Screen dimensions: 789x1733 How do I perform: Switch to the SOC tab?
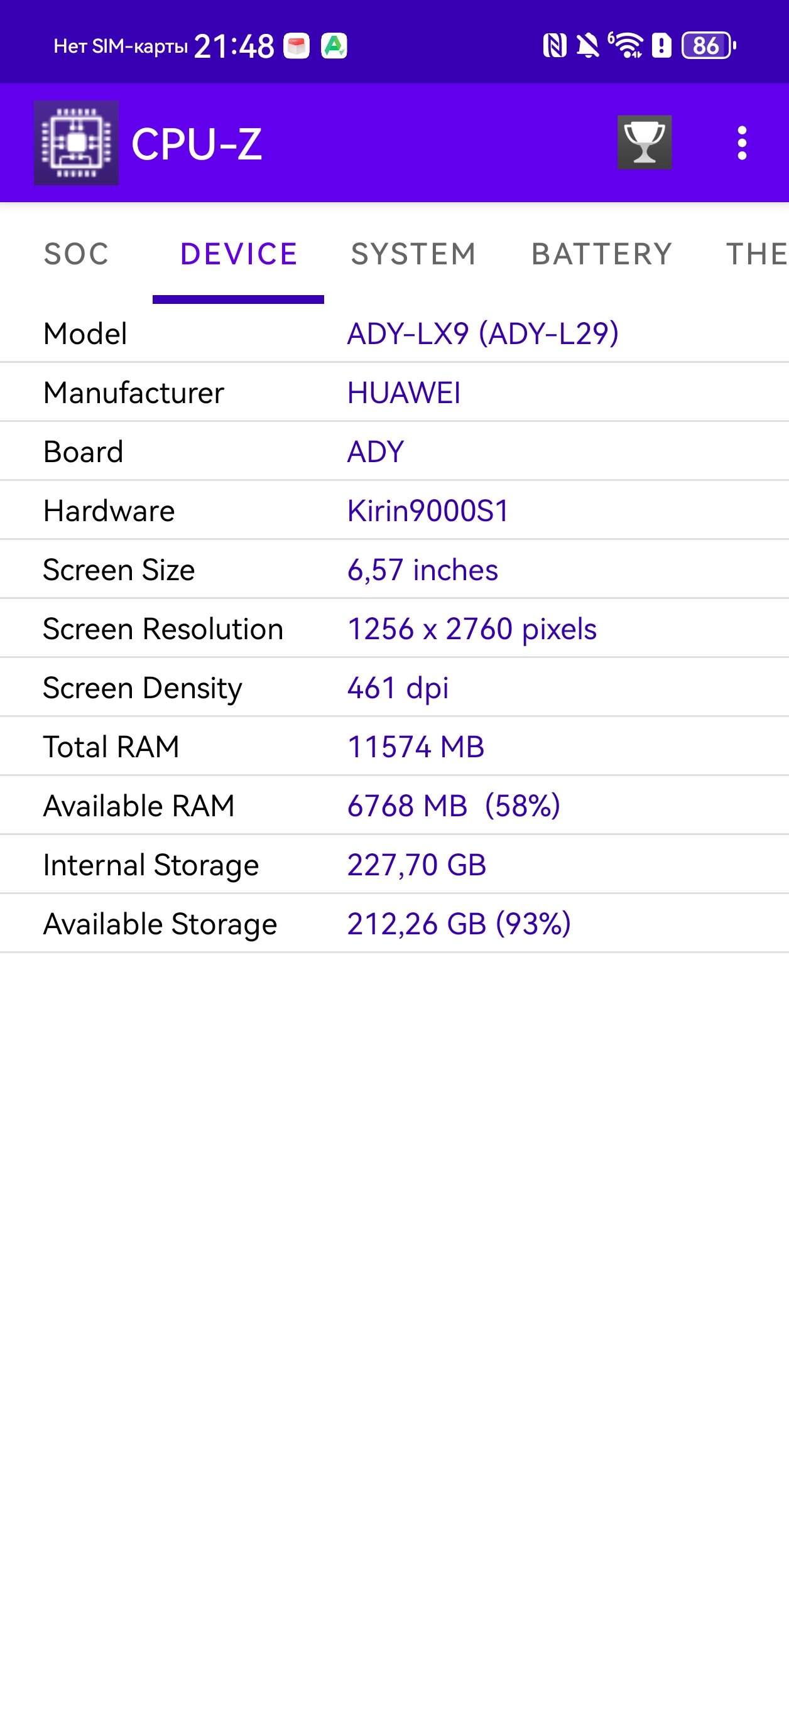click(x=76, y=254)
